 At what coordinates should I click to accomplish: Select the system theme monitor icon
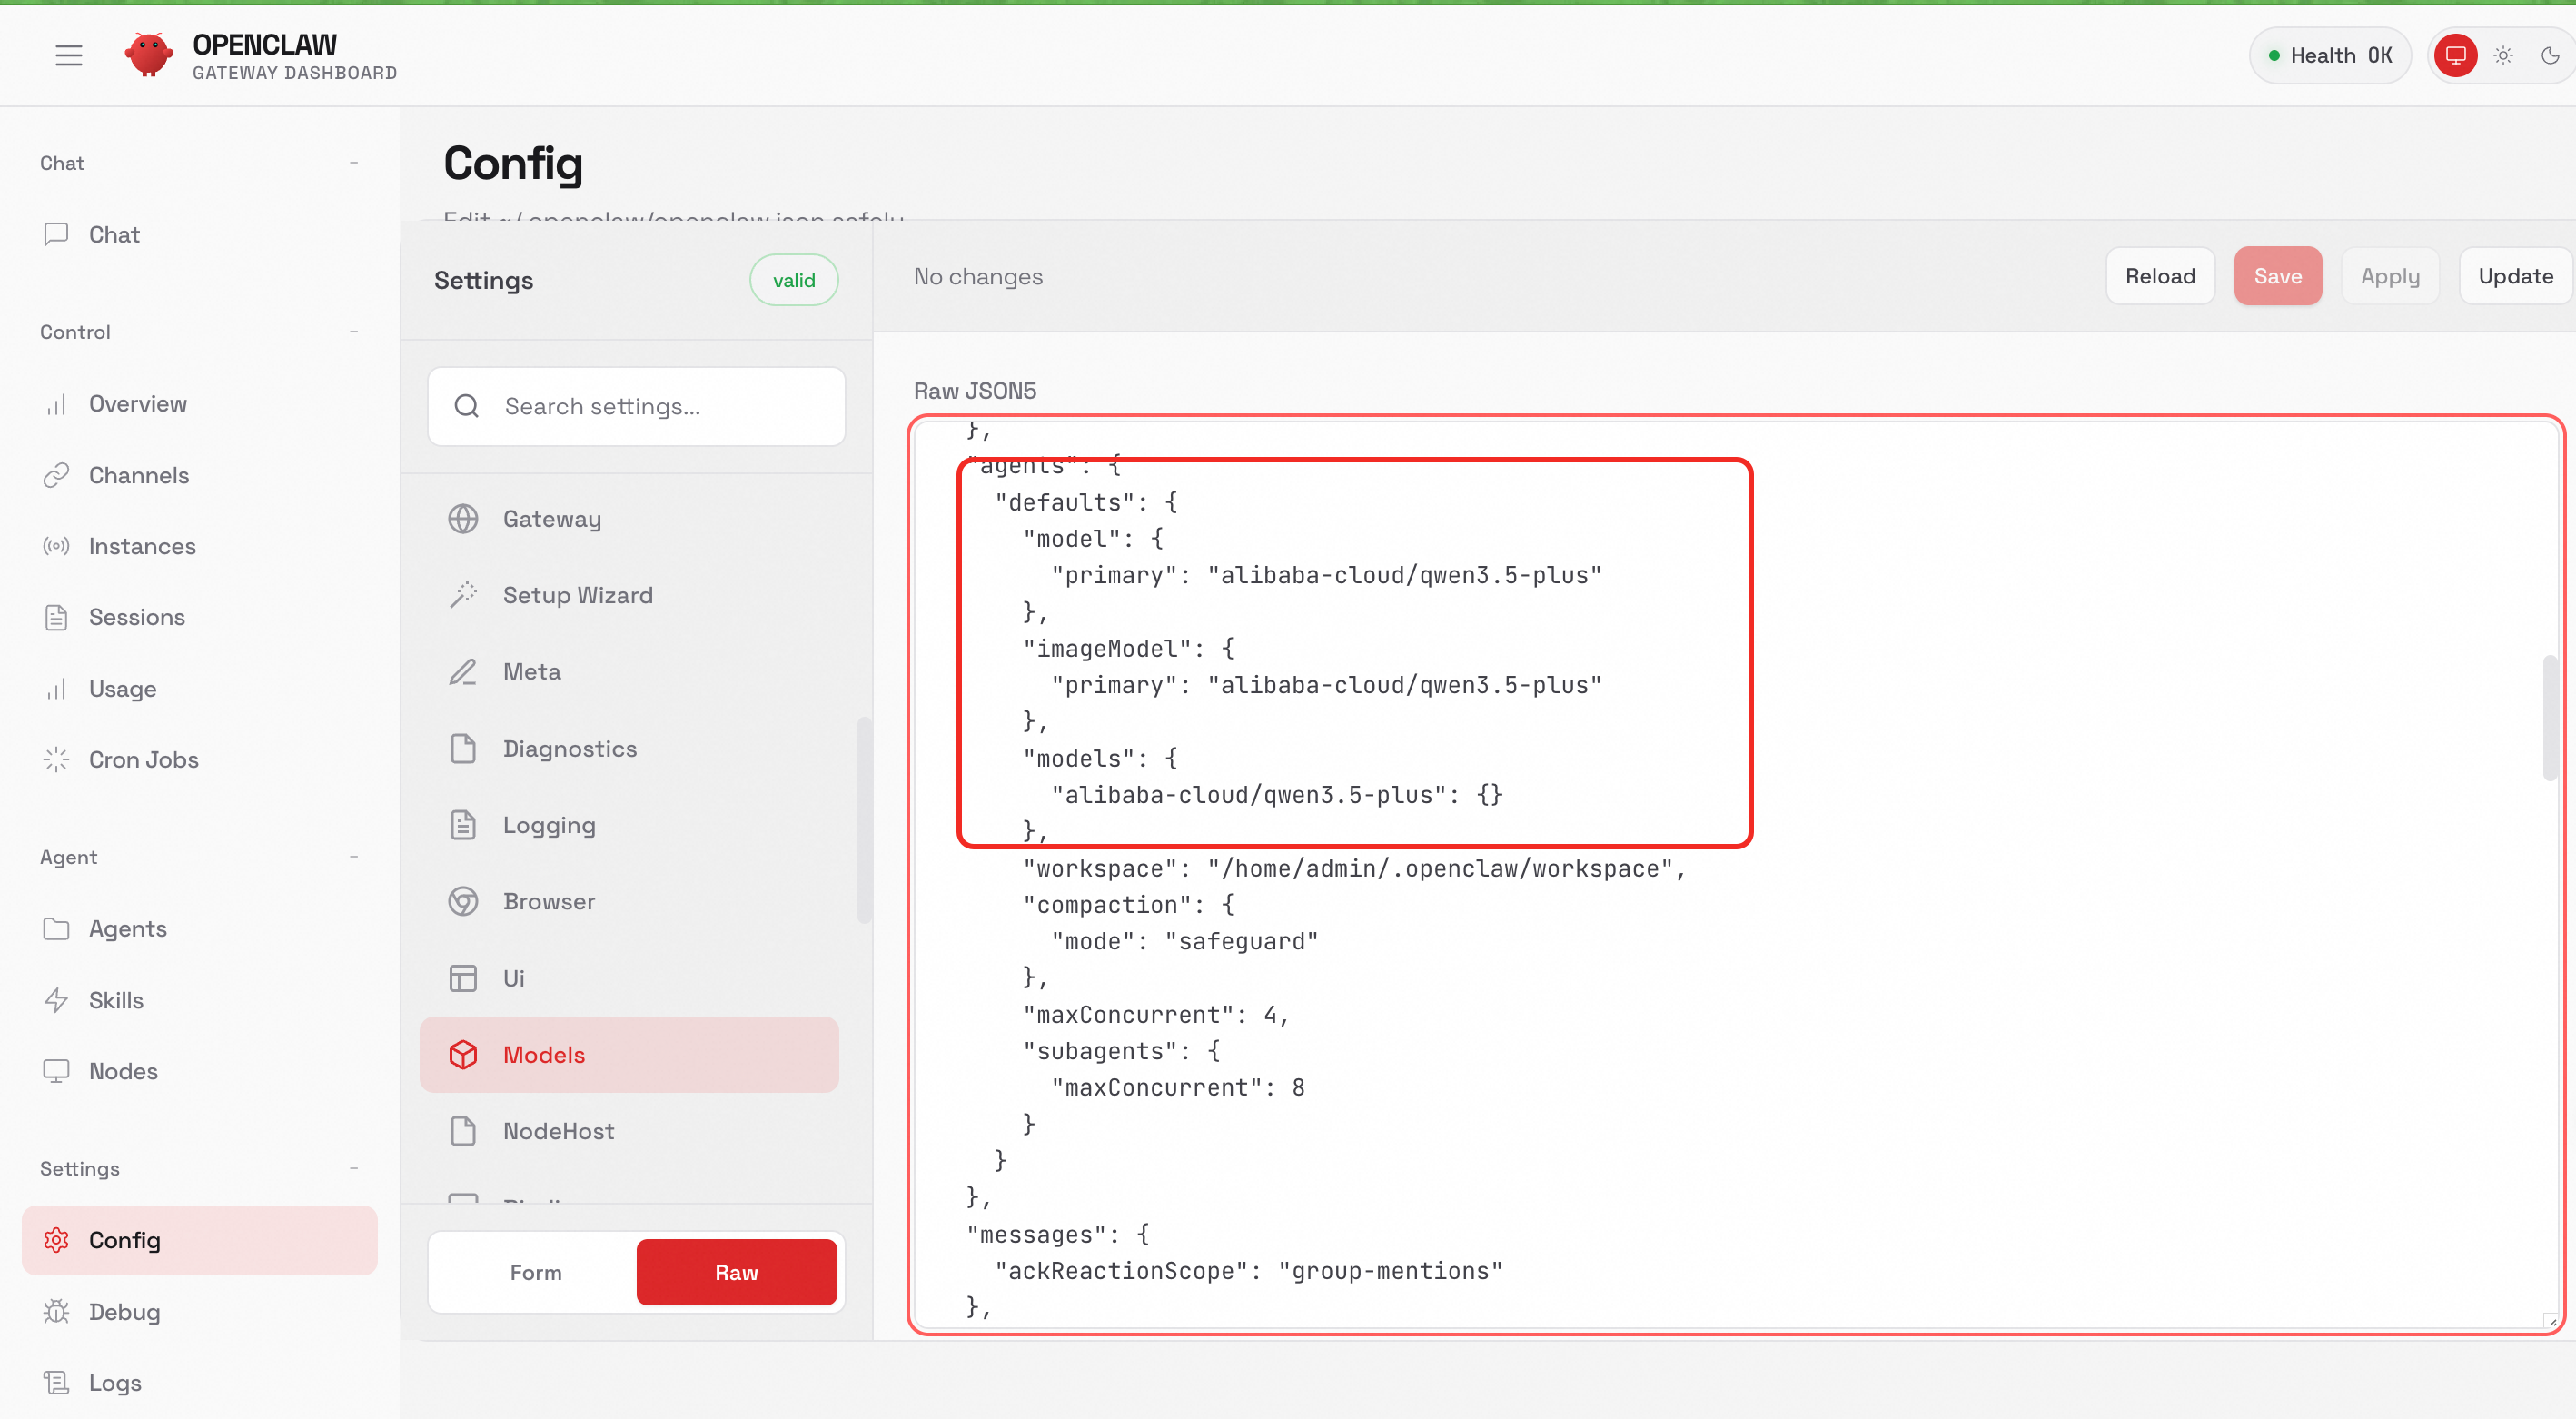2454,55
